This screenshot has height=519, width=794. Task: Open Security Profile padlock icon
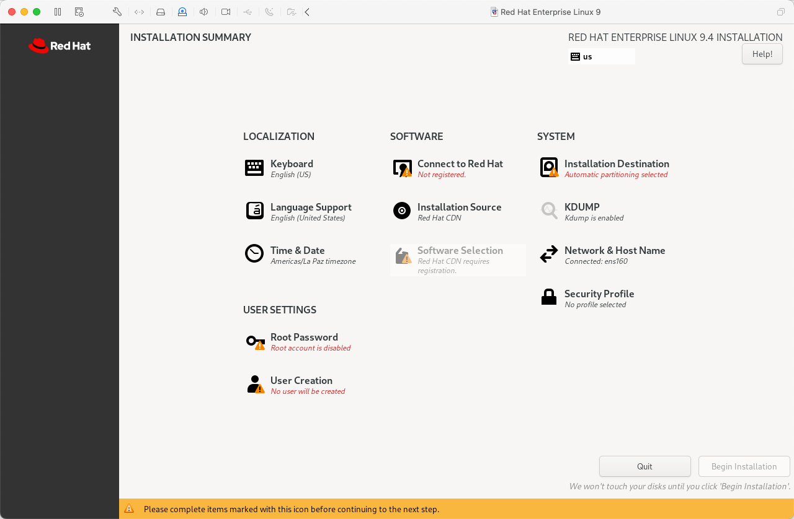click(549, 297)
